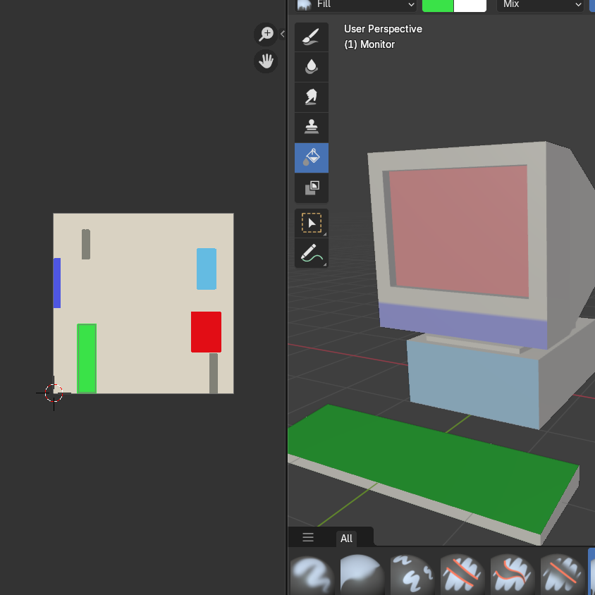Image resolution: width=595 pixels, height=595 pixels.
Task: Open the brush asset hamburger menu
Action: click(308, 537)
